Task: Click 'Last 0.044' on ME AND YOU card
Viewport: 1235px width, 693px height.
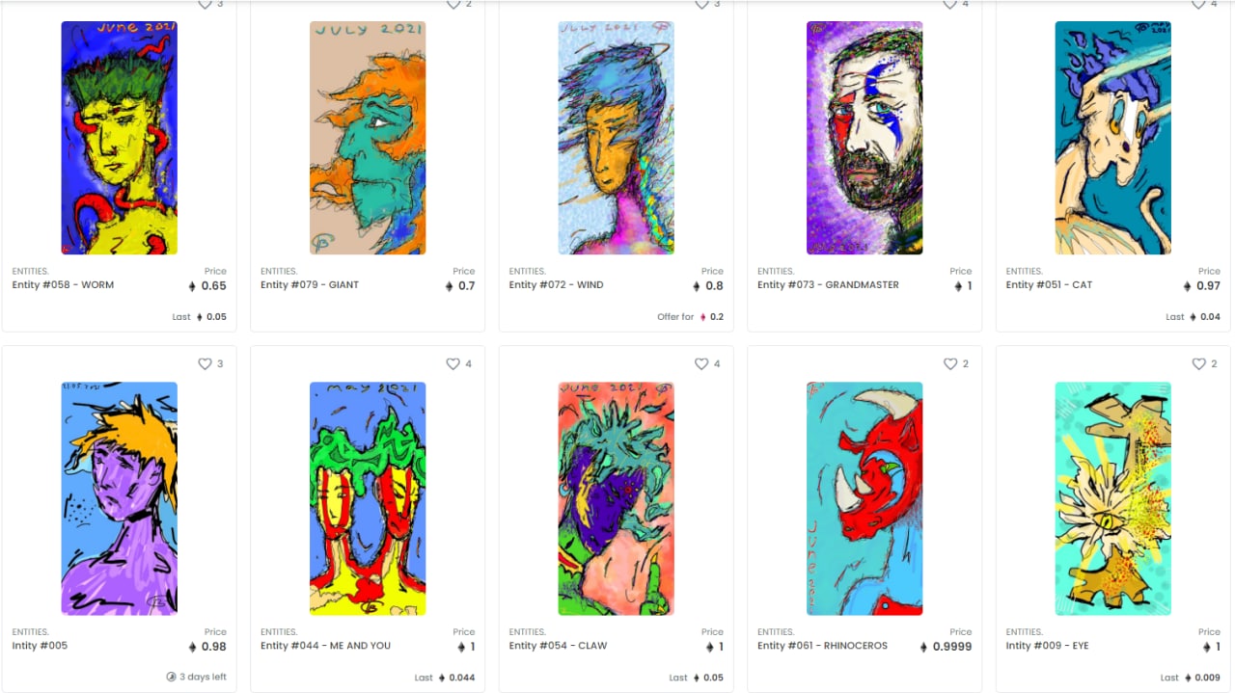Action: point(445,678)
